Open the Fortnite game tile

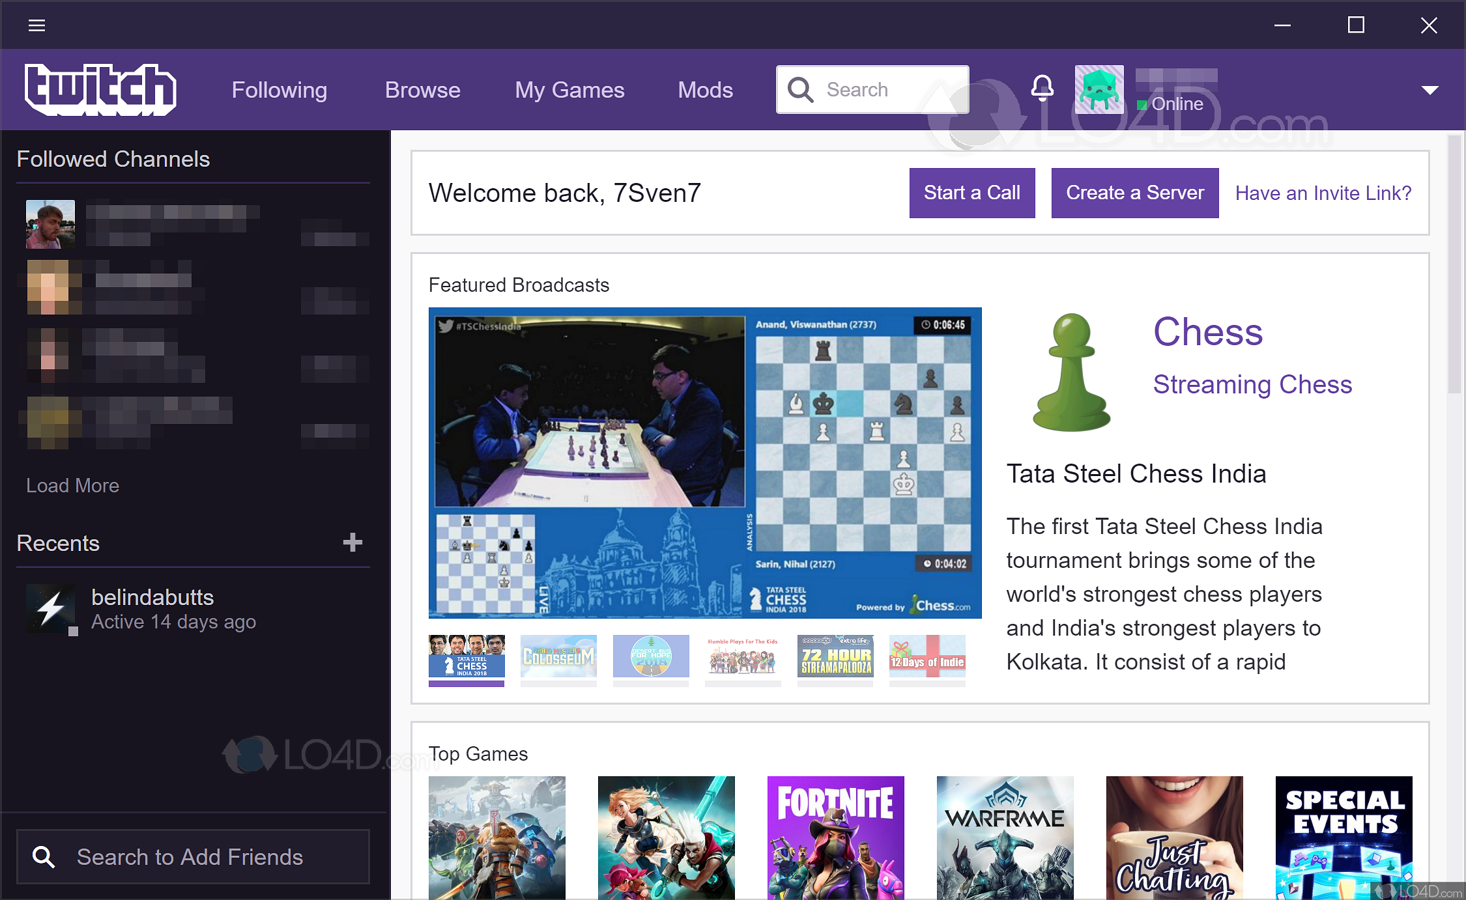835,837
